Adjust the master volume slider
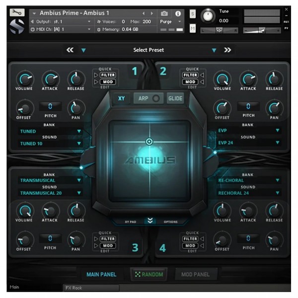This screenshot has width=298, height=298. pos(262,30)
